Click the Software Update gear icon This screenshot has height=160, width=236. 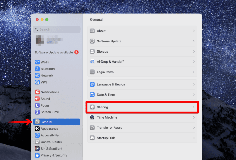click(92, 41)
